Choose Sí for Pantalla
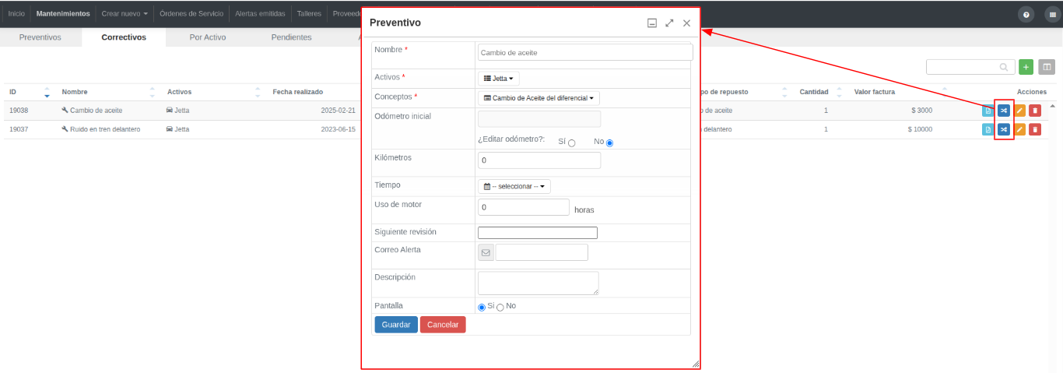This screenshot has width=1063, height=373. coord(482,307)
